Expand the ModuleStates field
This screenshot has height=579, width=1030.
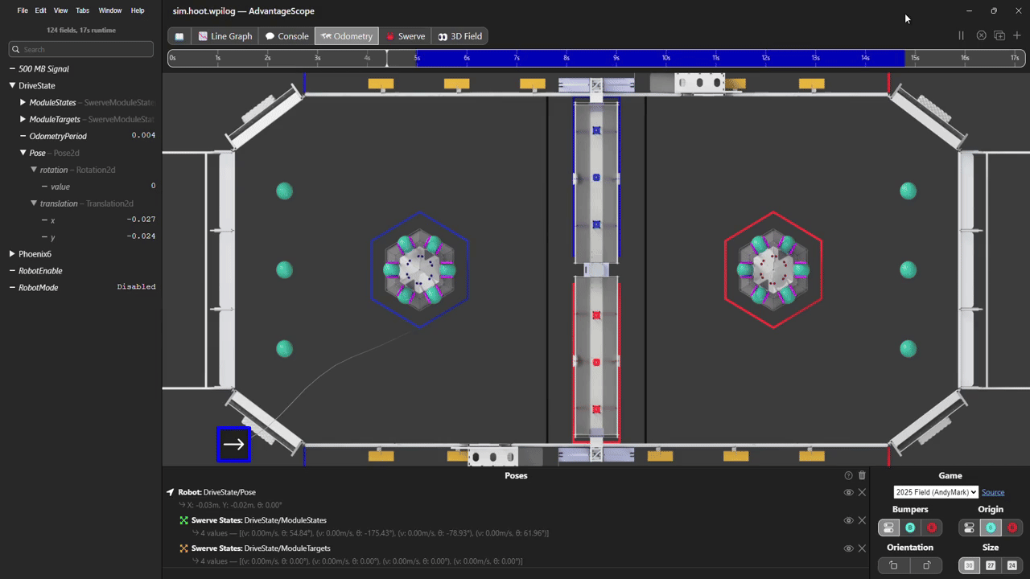[x=23, y=102]
